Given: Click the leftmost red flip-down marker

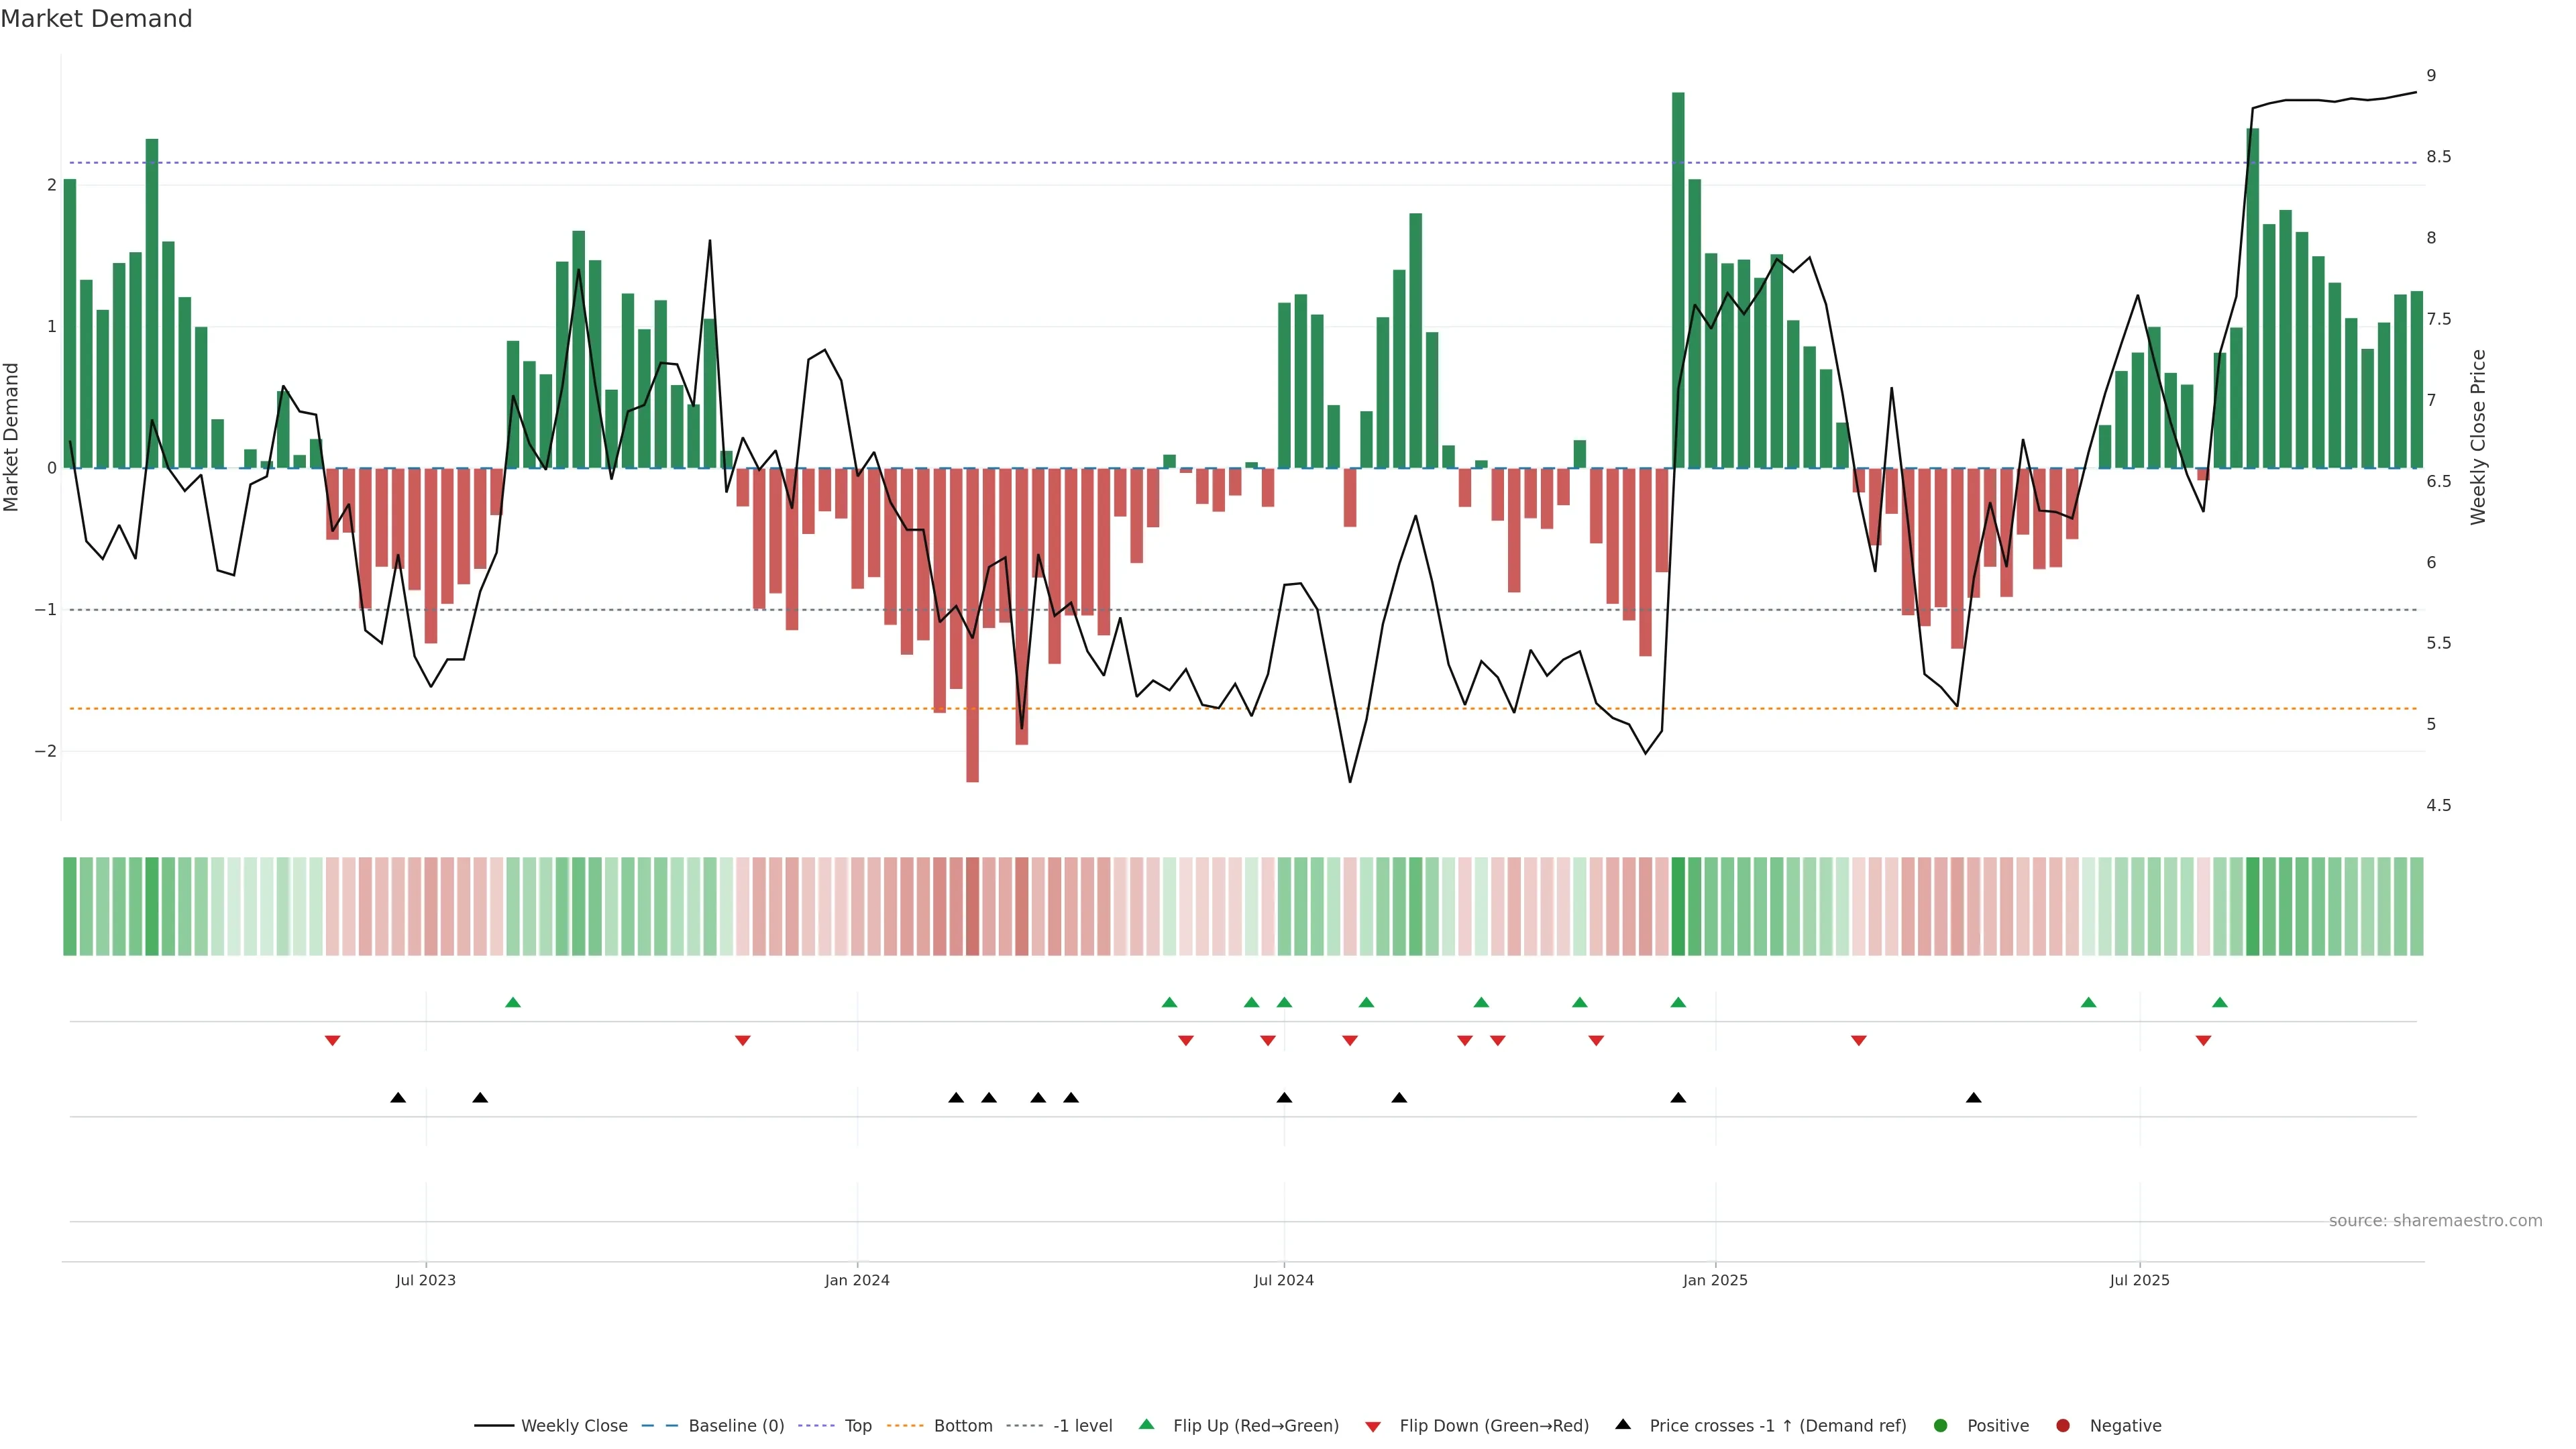Looking at the screenshot, I should (x=333, y=1041).
